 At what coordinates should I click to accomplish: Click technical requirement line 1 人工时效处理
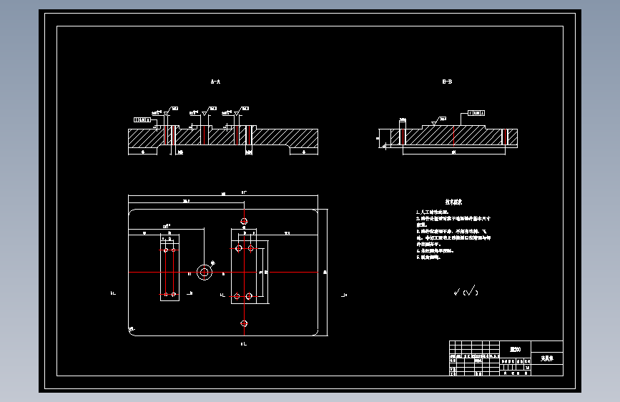click(x=432, y=212)
